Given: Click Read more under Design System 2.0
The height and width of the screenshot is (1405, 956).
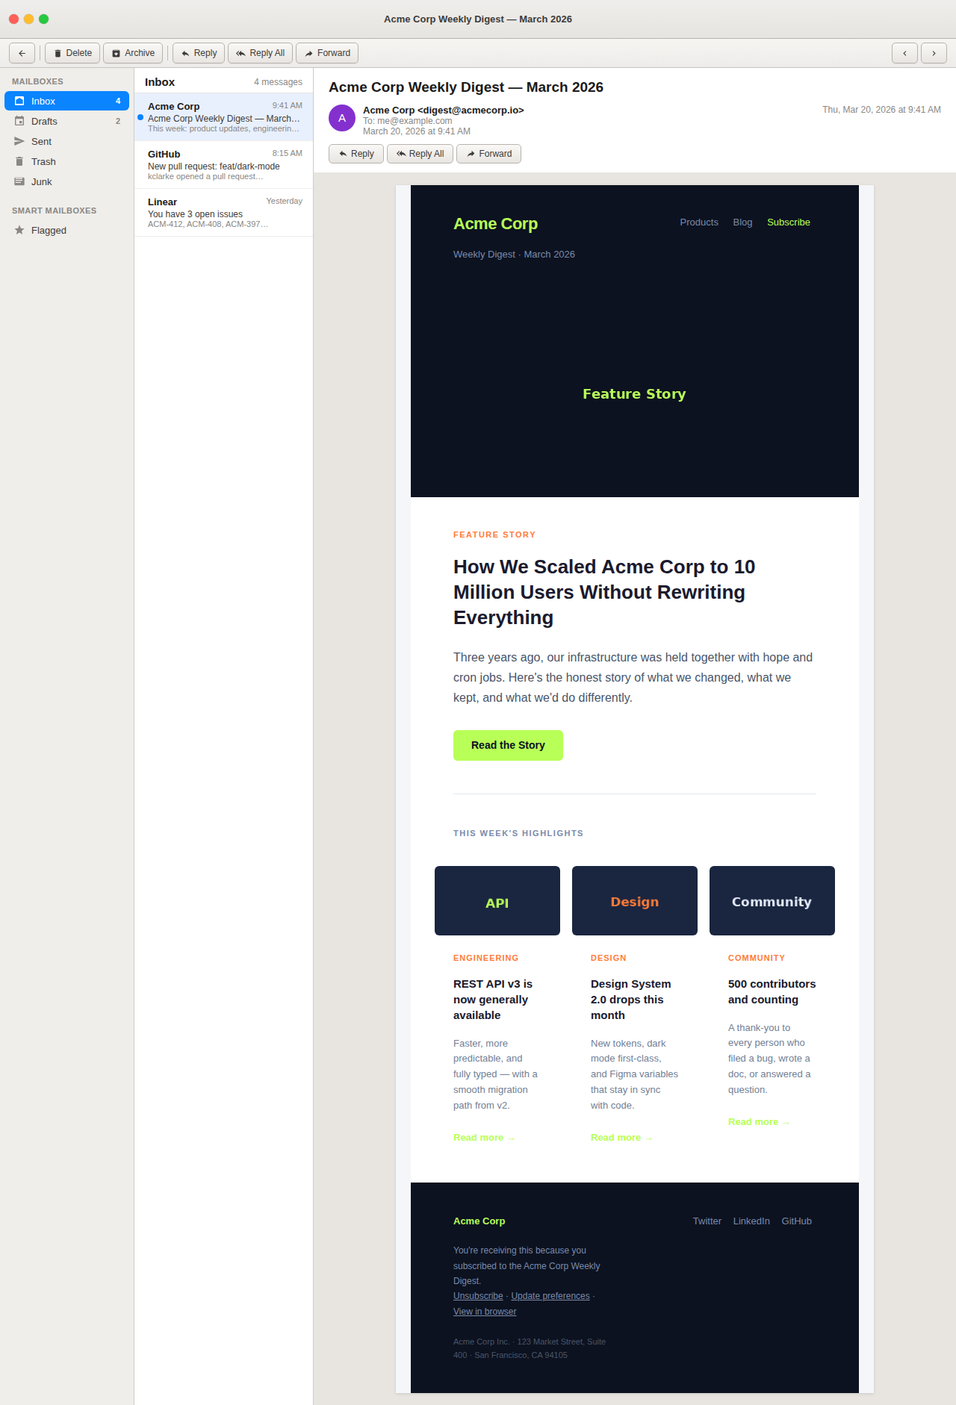Looking at the screenshot, I should (621, 1138).
